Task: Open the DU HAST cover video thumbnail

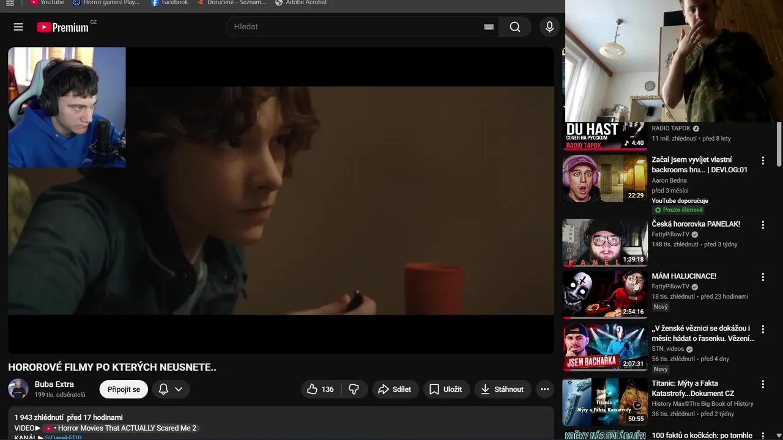Action: pyautogui.click(x=605, y=136)
